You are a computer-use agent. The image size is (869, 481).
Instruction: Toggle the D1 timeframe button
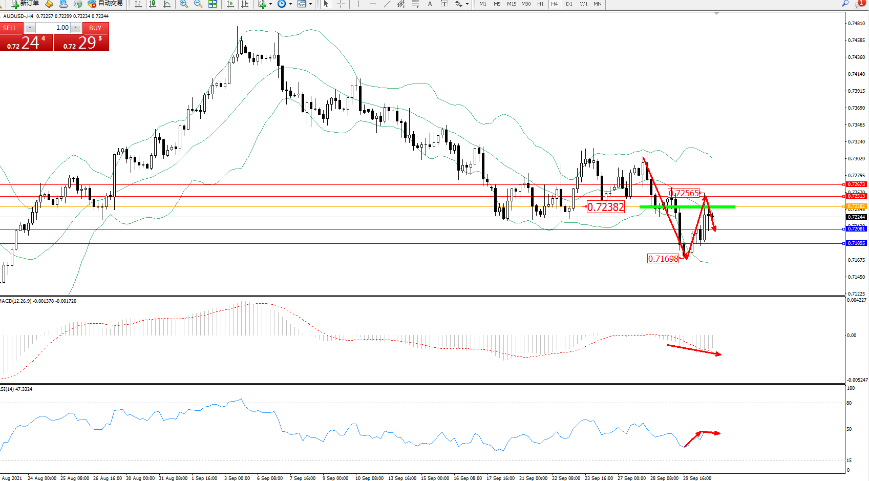(x=569, y=4)
